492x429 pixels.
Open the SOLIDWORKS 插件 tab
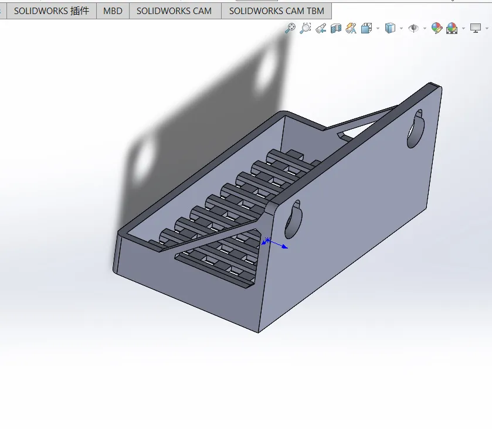click(x=52, y=11)
